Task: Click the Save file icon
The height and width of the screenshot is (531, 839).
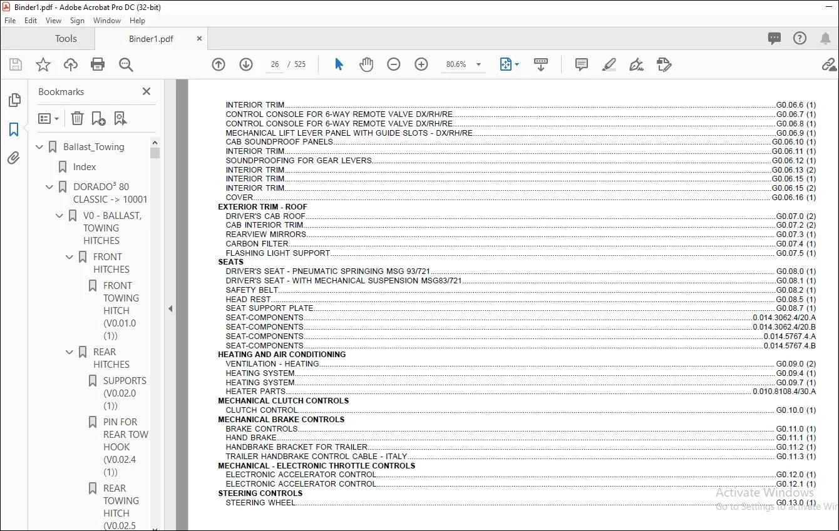Action: tap(16, 64)
